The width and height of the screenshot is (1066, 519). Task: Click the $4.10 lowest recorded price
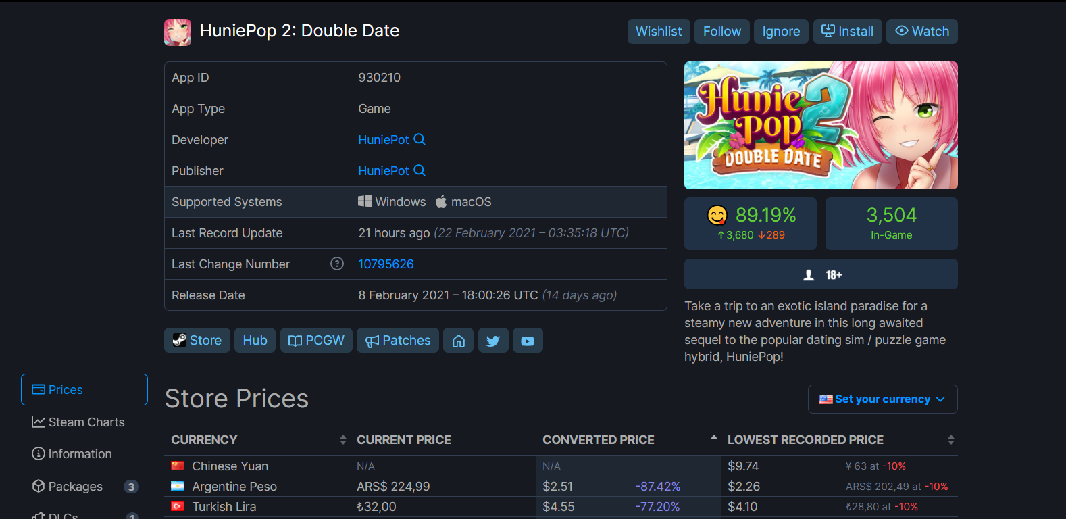pyautogui.click(x=742, y=507)
